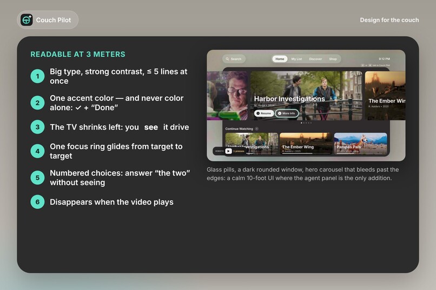Screen dimensions: 436x290
Task: Click the 9:12 PM clock
Action: click(x=384, y=59)
